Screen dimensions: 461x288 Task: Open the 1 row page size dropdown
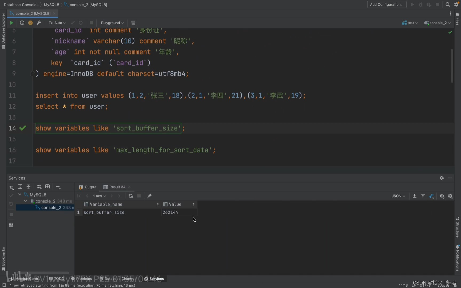(x=99, y=196)
